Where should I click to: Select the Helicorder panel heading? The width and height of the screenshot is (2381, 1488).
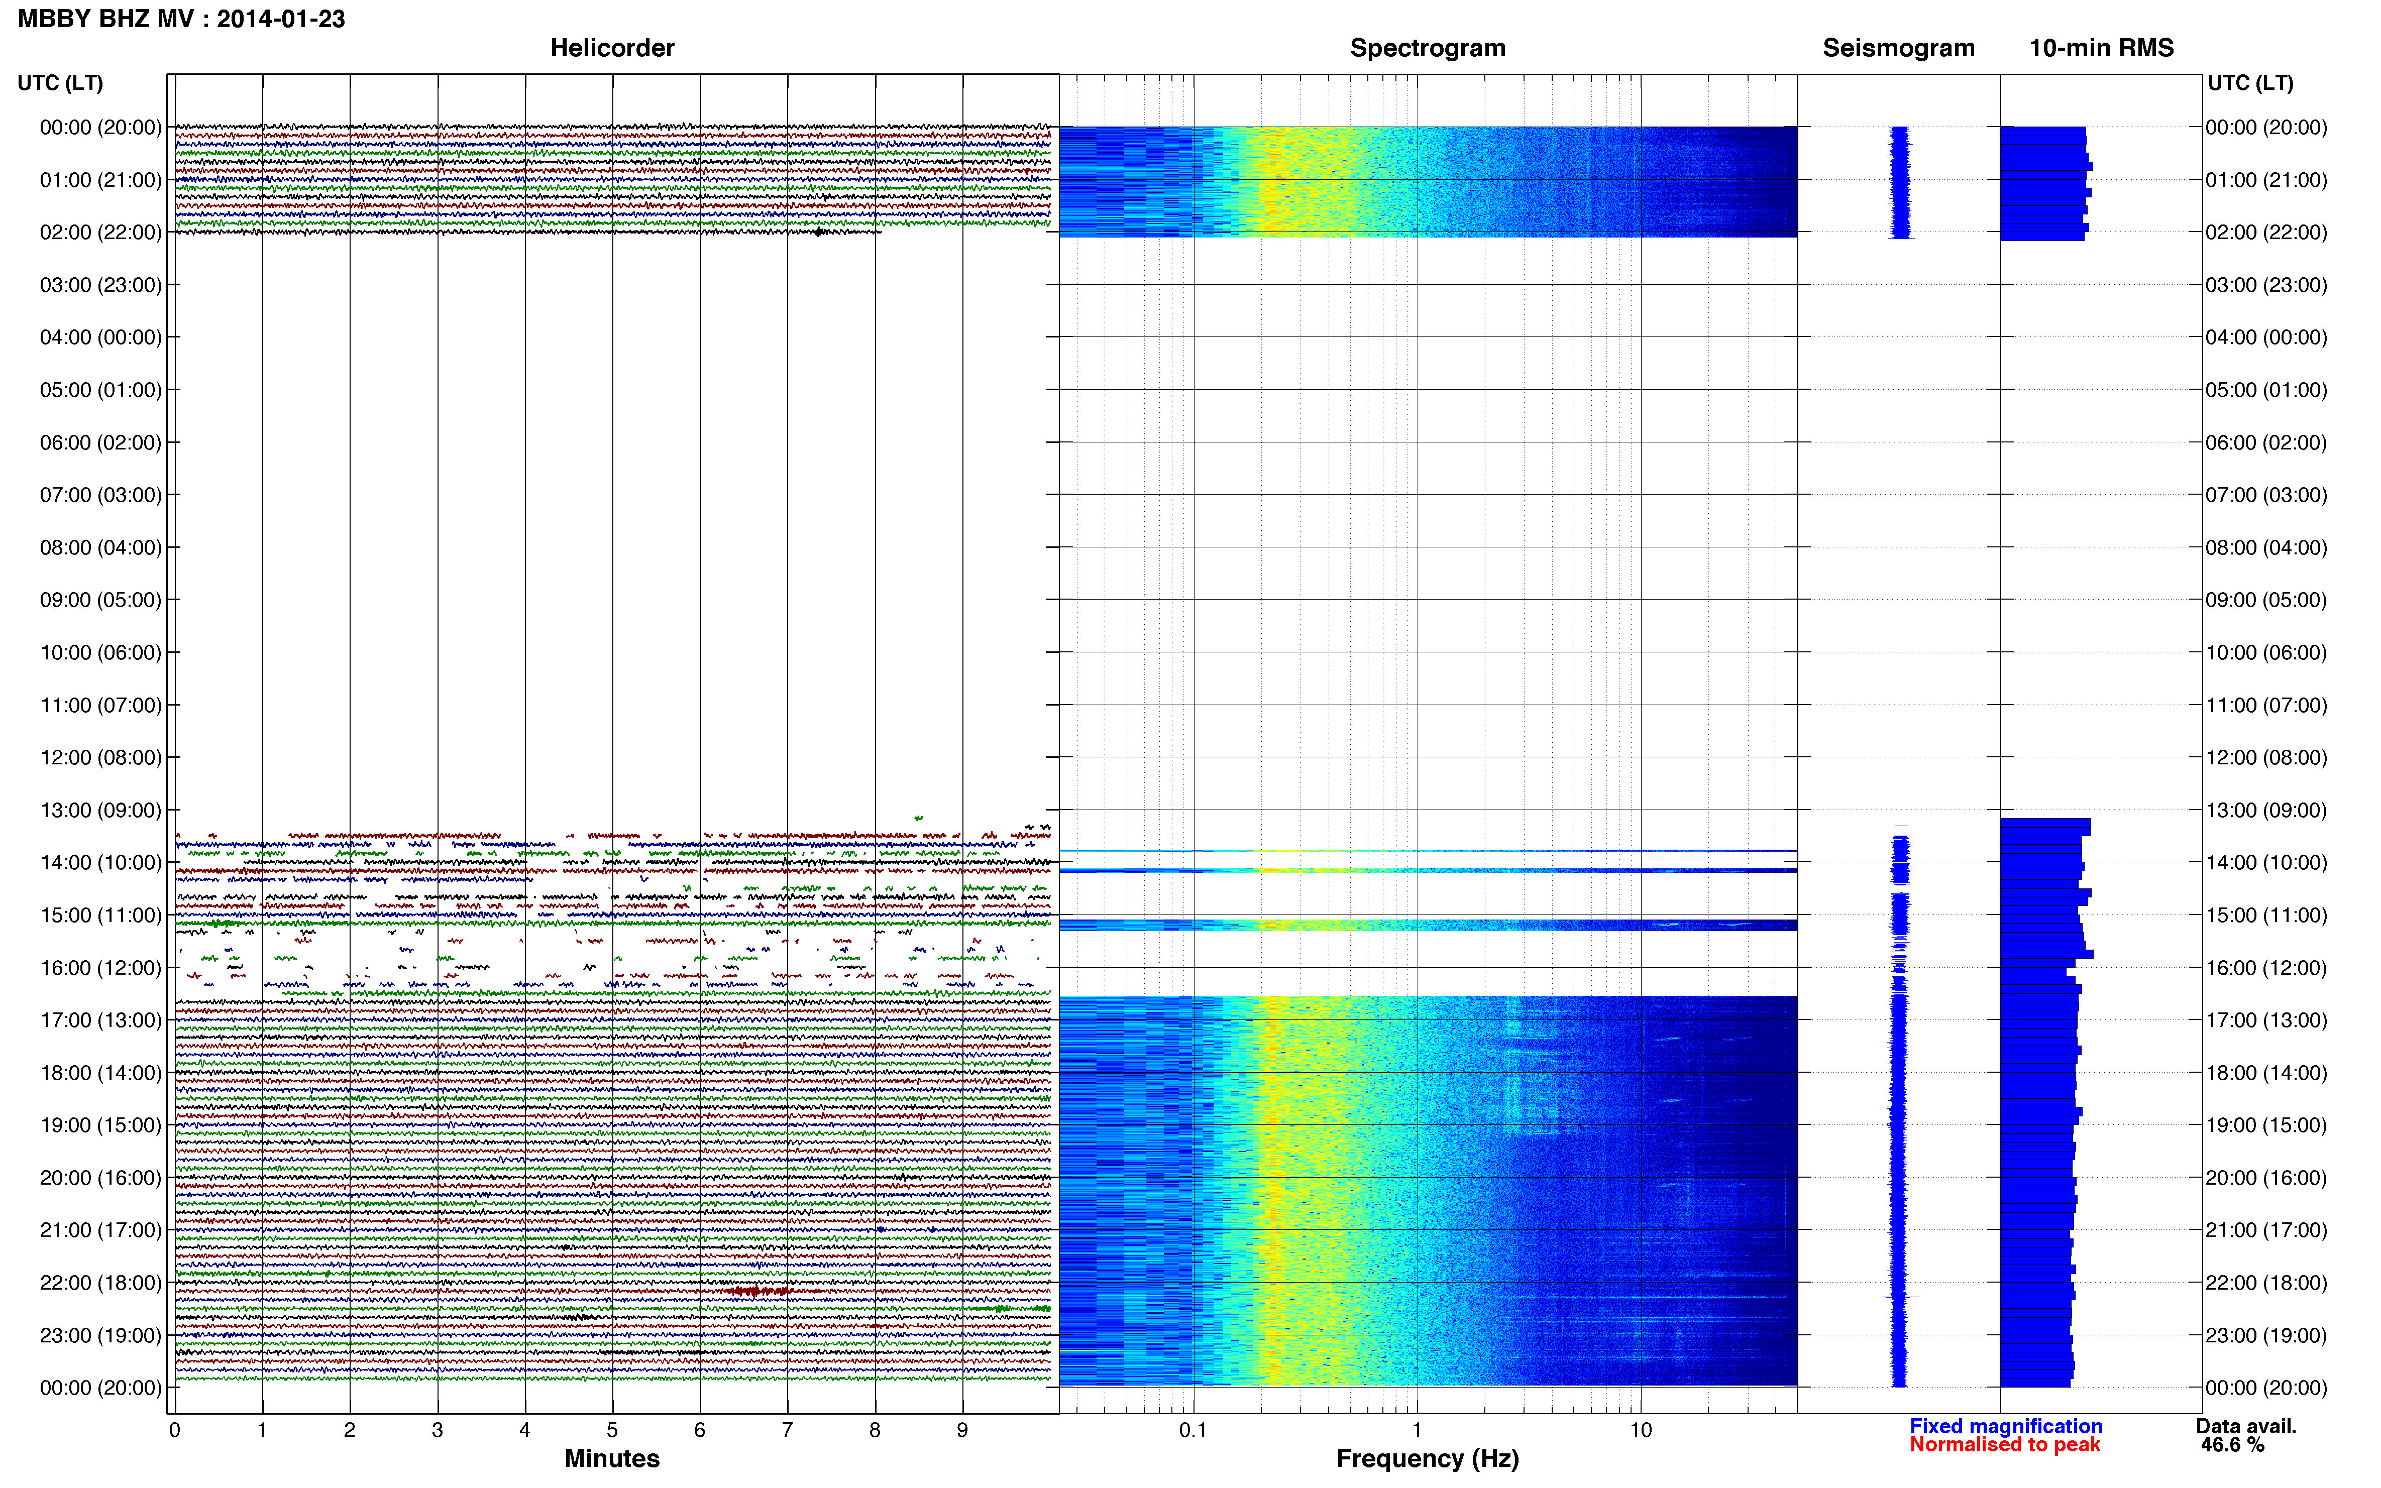click(x=612, y=48)
